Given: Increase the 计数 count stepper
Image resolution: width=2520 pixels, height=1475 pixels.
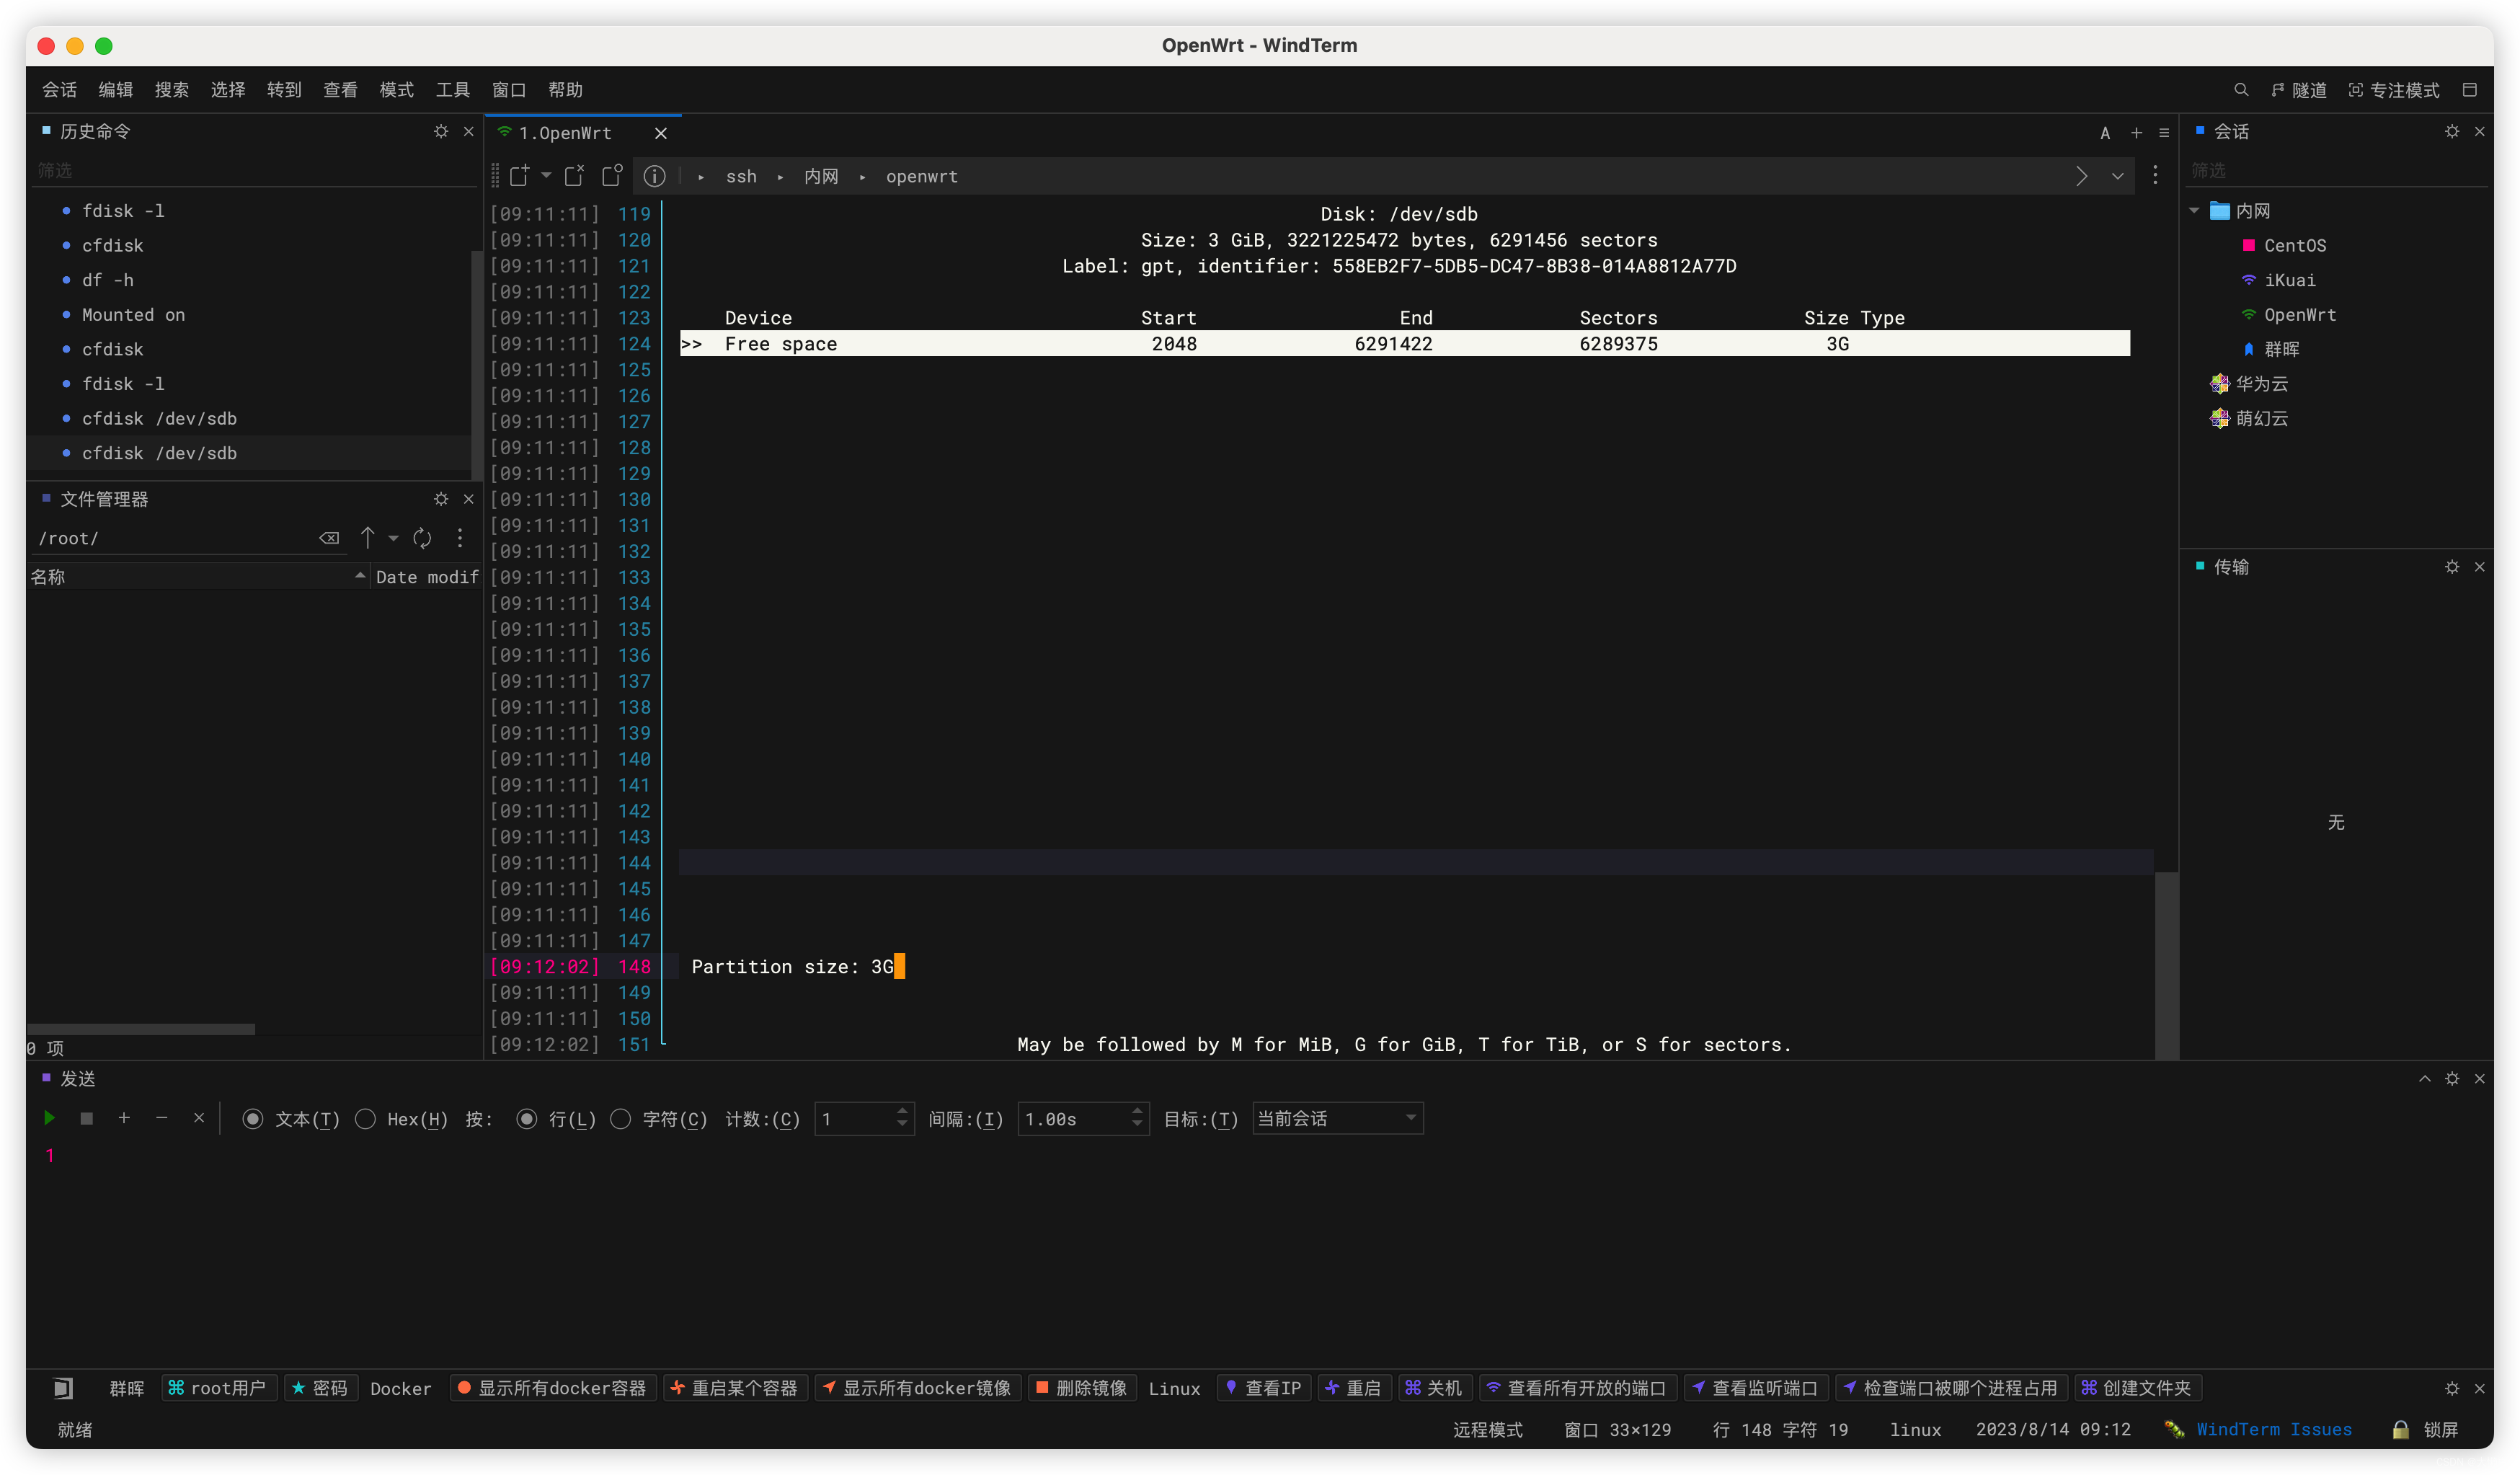Looking at the screenshot, I should point(902,1111).
